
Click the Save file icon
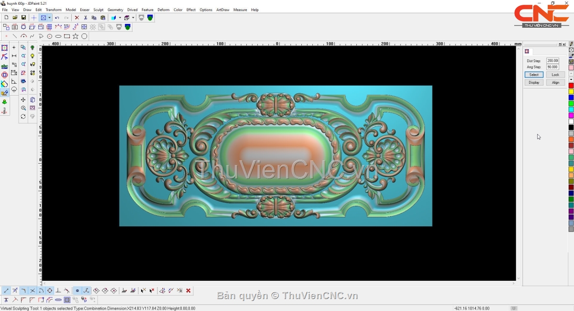(x=23, y=18)
